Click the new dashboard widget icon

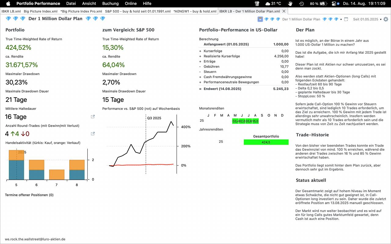pyautogui.click(x=346, y=19)
